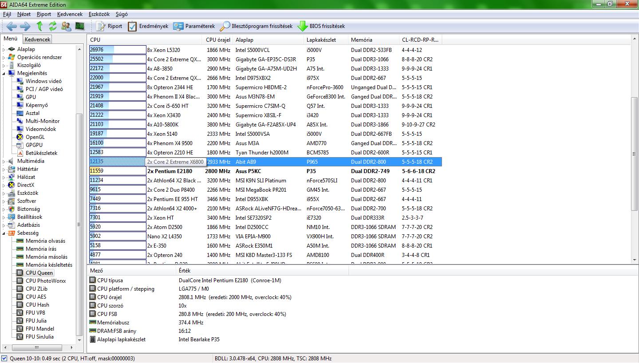Open the Eszközök menu in menu bar
639x363 pixels.
(99, 14)
